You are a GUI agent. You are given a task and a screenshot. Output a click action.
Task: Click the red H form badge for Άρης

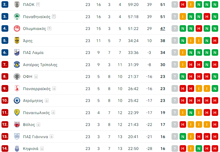point(215,41)
